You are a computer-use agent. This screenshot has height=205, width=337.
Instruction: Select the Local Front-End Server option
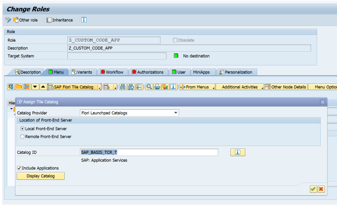tap(22, 129)
